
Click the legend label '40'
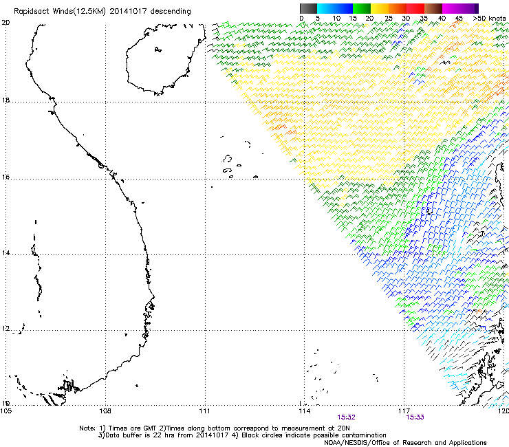442,18
